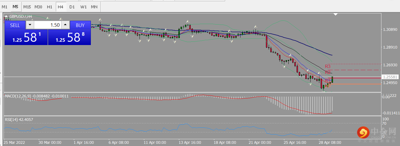Toggle the H4 timeframe button
This screenshot has height=146, width=400.
coord(60,7)
